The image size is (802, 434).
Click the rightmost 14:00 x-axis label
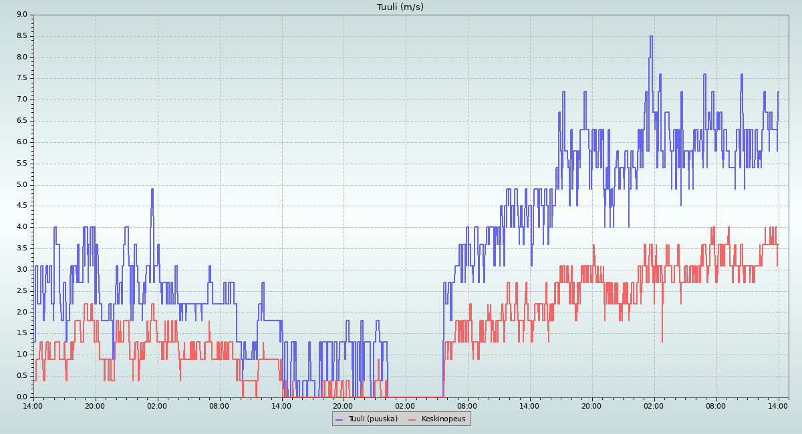coord(778,406)
